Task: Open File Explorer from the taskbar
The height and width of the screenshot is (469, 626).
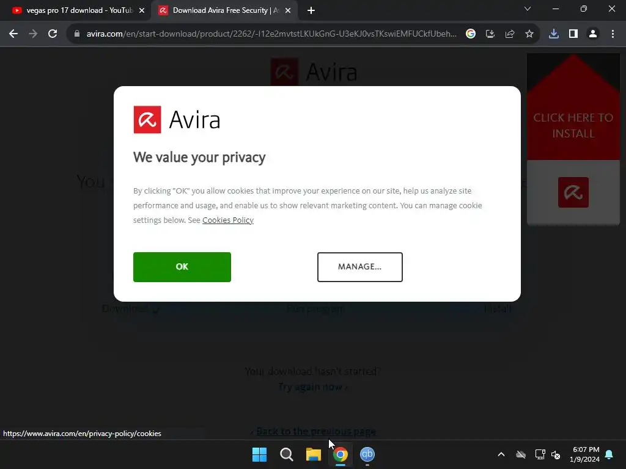Action: pos(314,454)
